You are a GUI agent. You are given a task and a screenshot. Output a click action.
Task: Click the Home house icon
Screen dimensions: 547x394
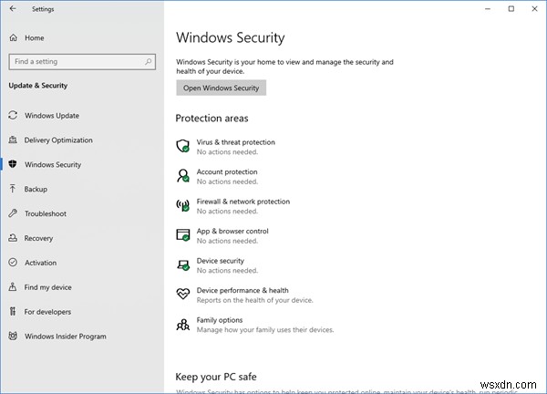click(14, 37)
